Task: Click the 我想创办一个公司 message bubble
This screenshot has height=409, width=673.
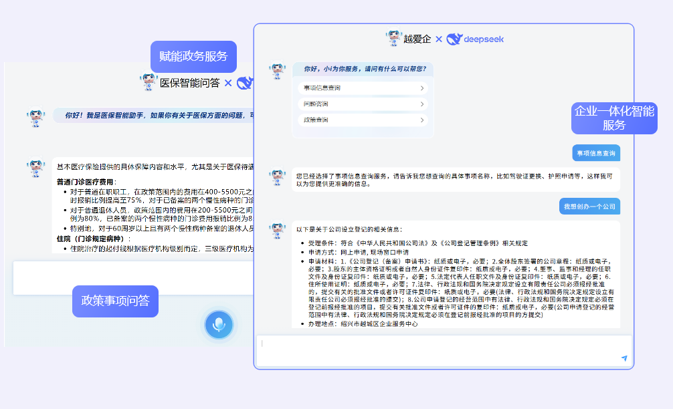Action: point(589,207)
